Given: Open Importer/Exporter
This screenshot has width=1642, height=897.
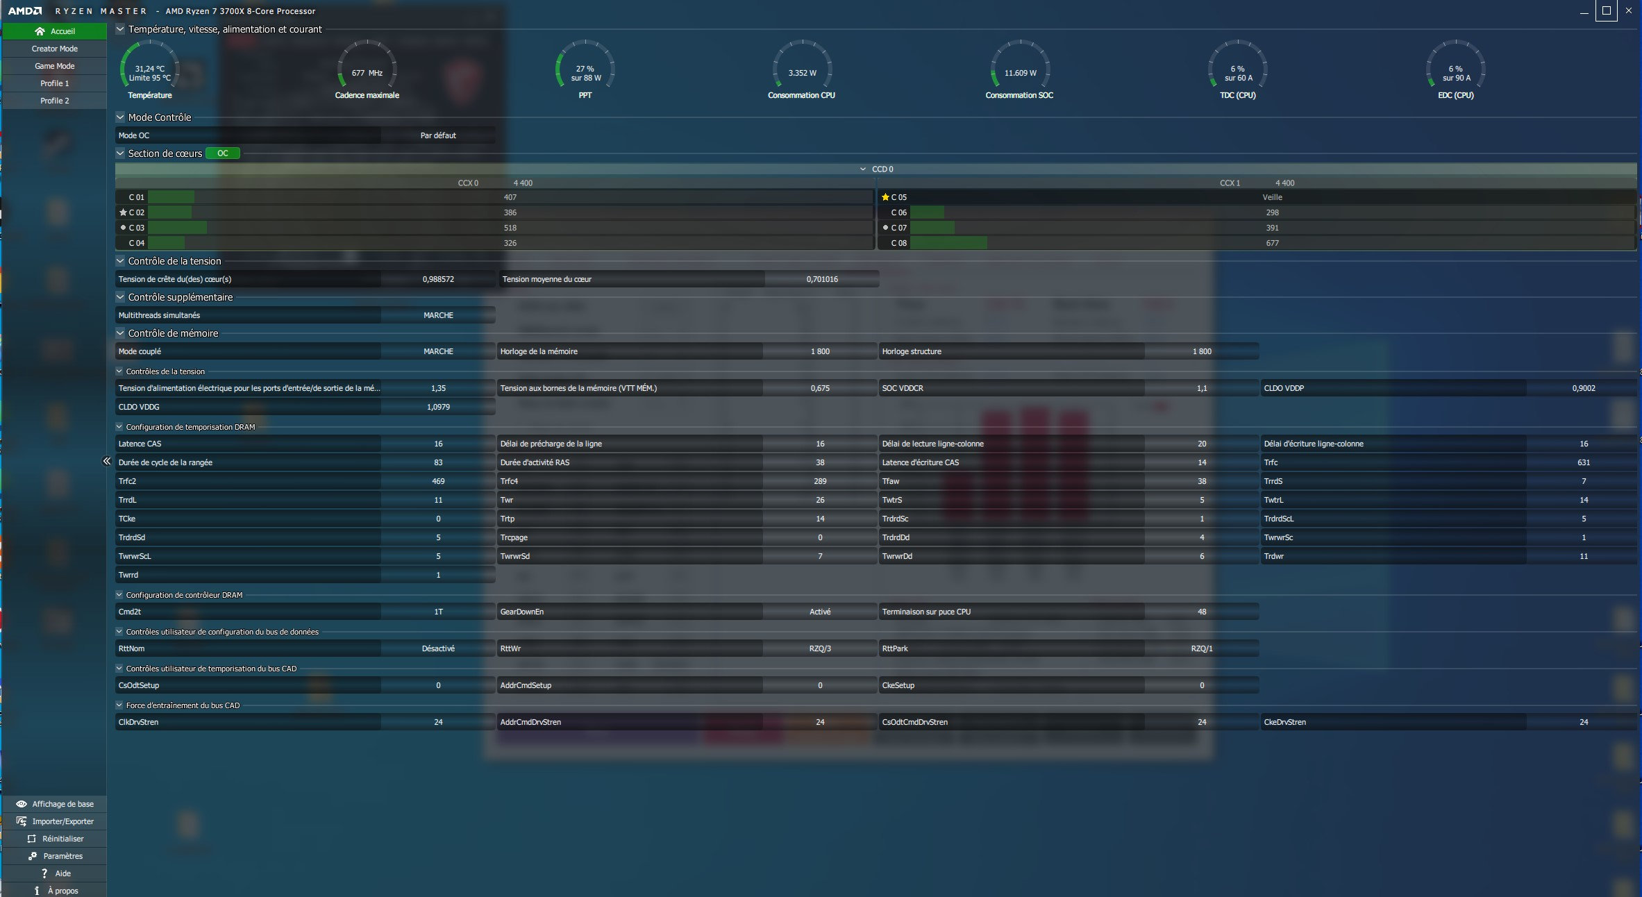Looking at the screenshot, I should click(55, 821).
